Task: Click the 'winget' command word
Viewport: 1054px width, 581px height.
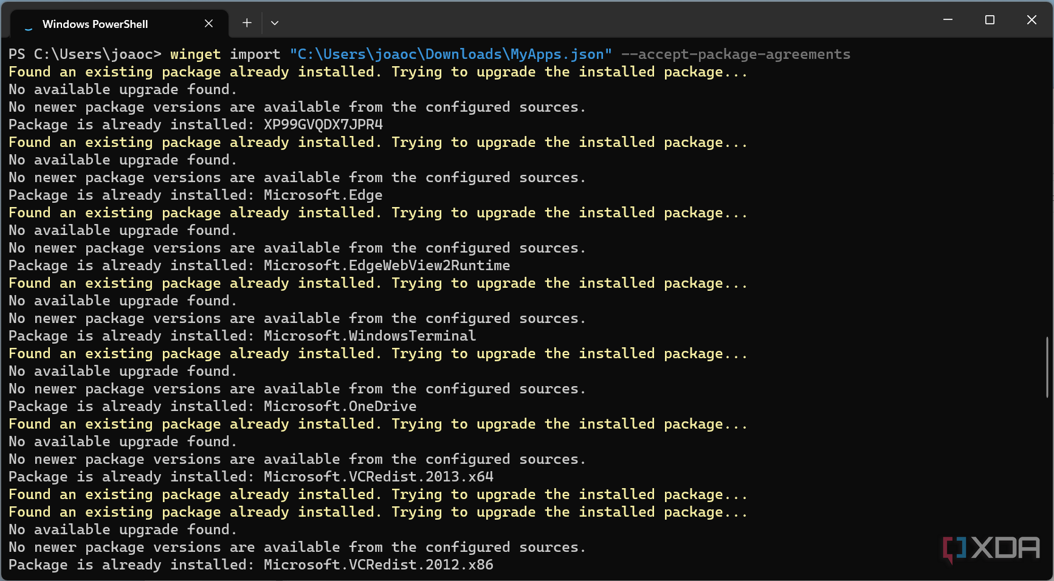Action: pos(196,54)
